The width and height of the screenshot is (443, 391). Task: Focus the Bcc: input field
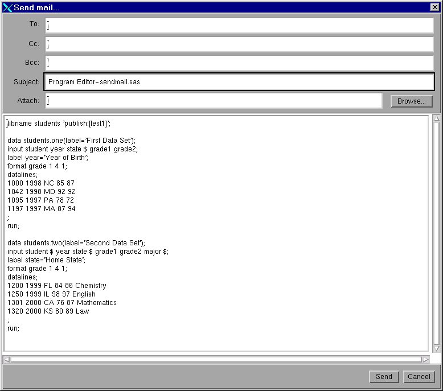click(x=239, y=63)
